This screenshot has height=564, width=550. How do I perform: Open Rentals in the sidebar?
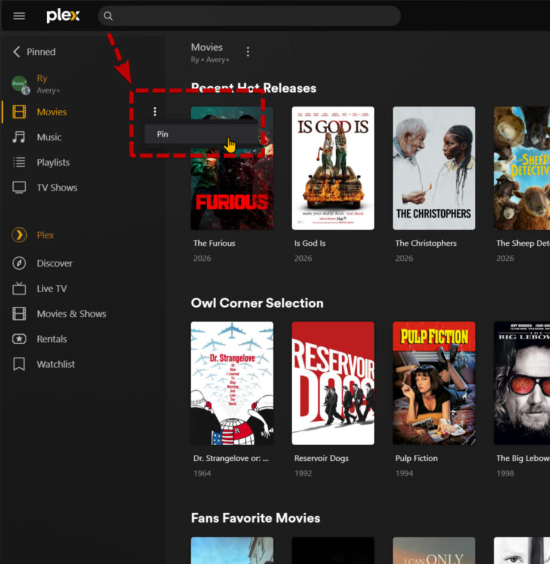click(x=52, y=339)
